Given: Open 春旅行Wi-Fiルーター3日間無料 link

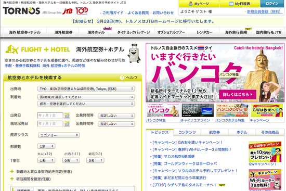Looking at the screenshot, I should [x=192, y=149].
